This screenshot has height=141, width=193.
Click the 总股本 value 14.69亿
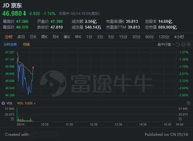[165, 22]
